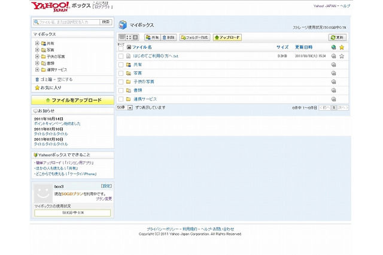This screenshot has height=255, width=383.
Task: Open ポイントキャンペーン始めました news link
Action: [x=57, y=124]
